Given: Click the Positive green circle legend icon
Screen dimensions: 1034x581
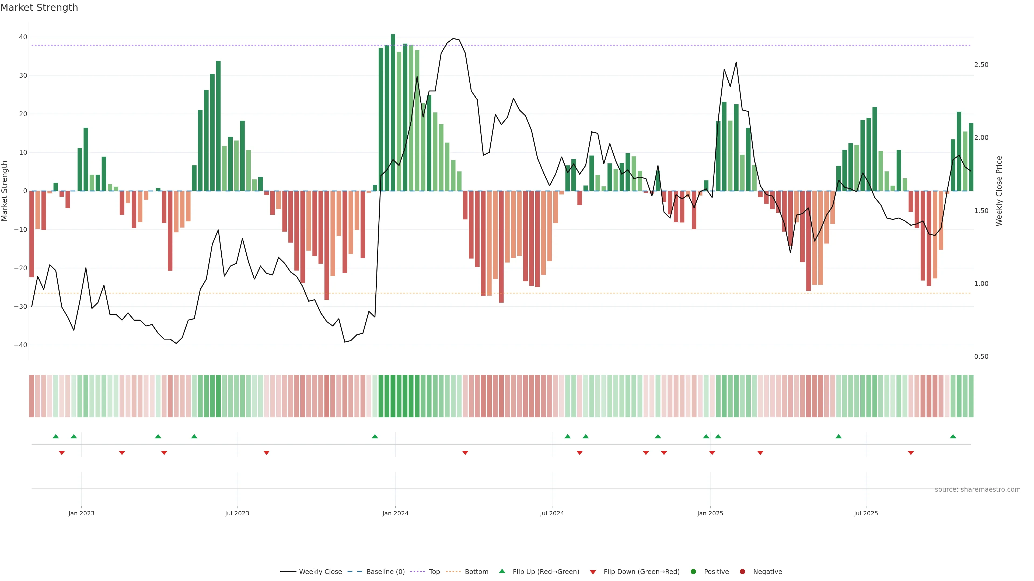Looking at the screenshot, I should [693, 571].
